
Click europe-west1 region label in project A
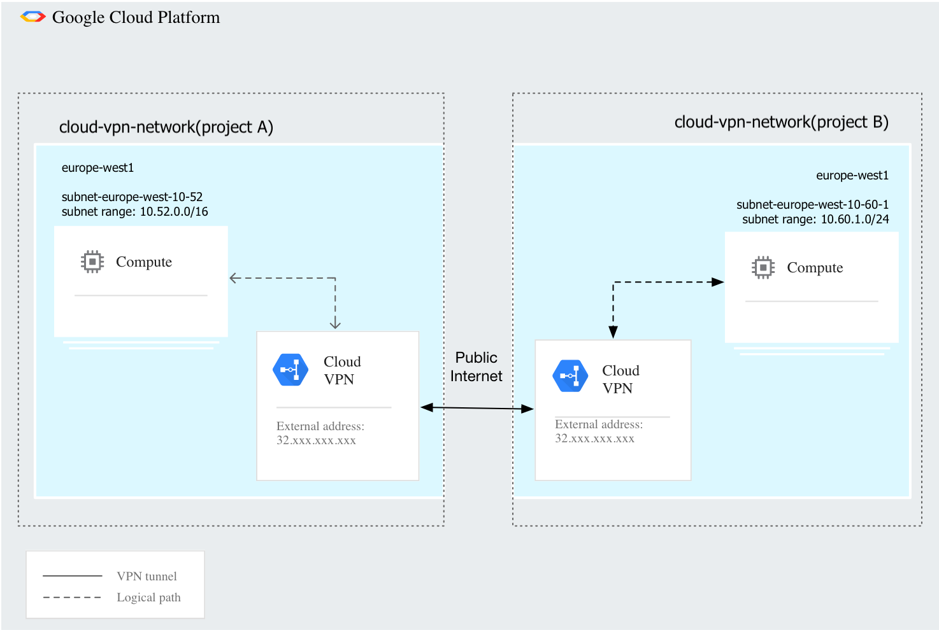(97, 168)
